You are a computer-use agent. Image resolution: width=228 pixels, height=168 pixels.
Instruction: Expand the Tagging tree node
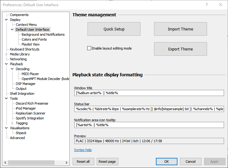click(12, 123)
